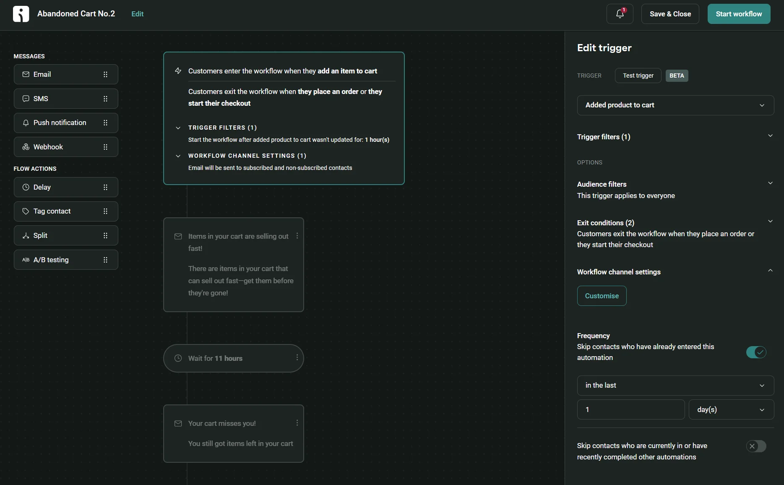Click the Test trigger button
Screen dimensions: 784x485
point(638,76)
